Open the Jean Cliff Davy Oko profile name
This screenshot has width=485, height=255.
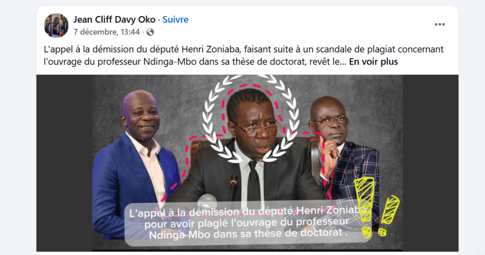pos(114,19)
